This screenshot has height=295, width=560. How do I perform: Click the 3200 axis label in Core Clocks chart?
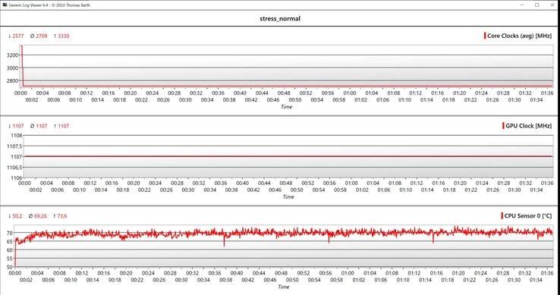point(12,55)
